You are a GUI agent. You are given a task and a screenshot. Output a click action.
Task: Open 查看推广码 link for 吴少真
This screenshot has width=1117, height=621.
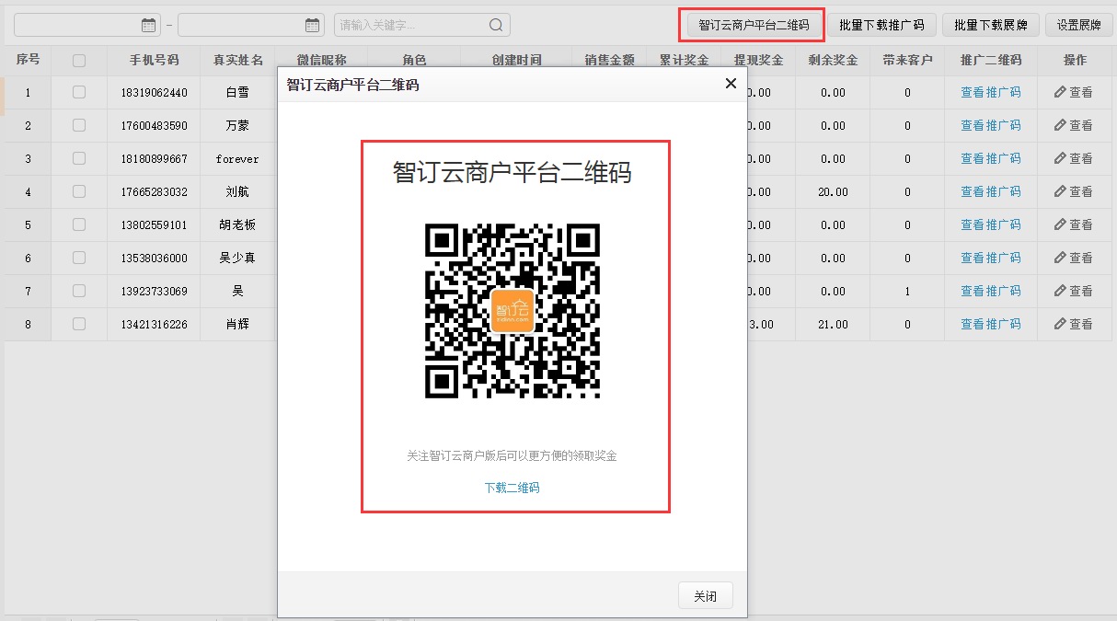coord(991,258)
